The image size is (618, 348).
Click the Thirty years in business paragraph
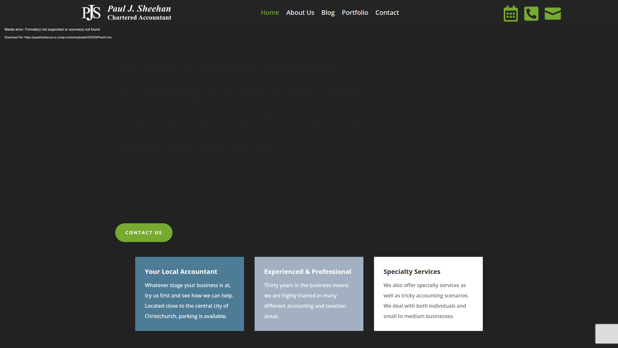[306, 301]
